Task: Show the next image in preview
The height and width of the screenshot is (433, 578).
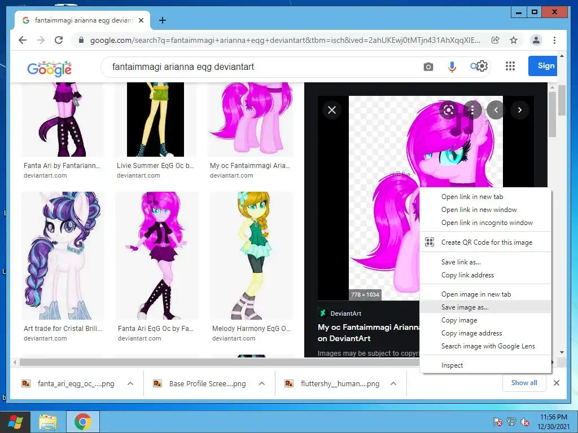Action: point(520,110)
